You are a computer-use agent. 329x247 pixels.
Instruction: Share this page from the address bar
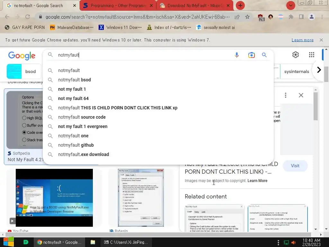[x=237, y=17]
